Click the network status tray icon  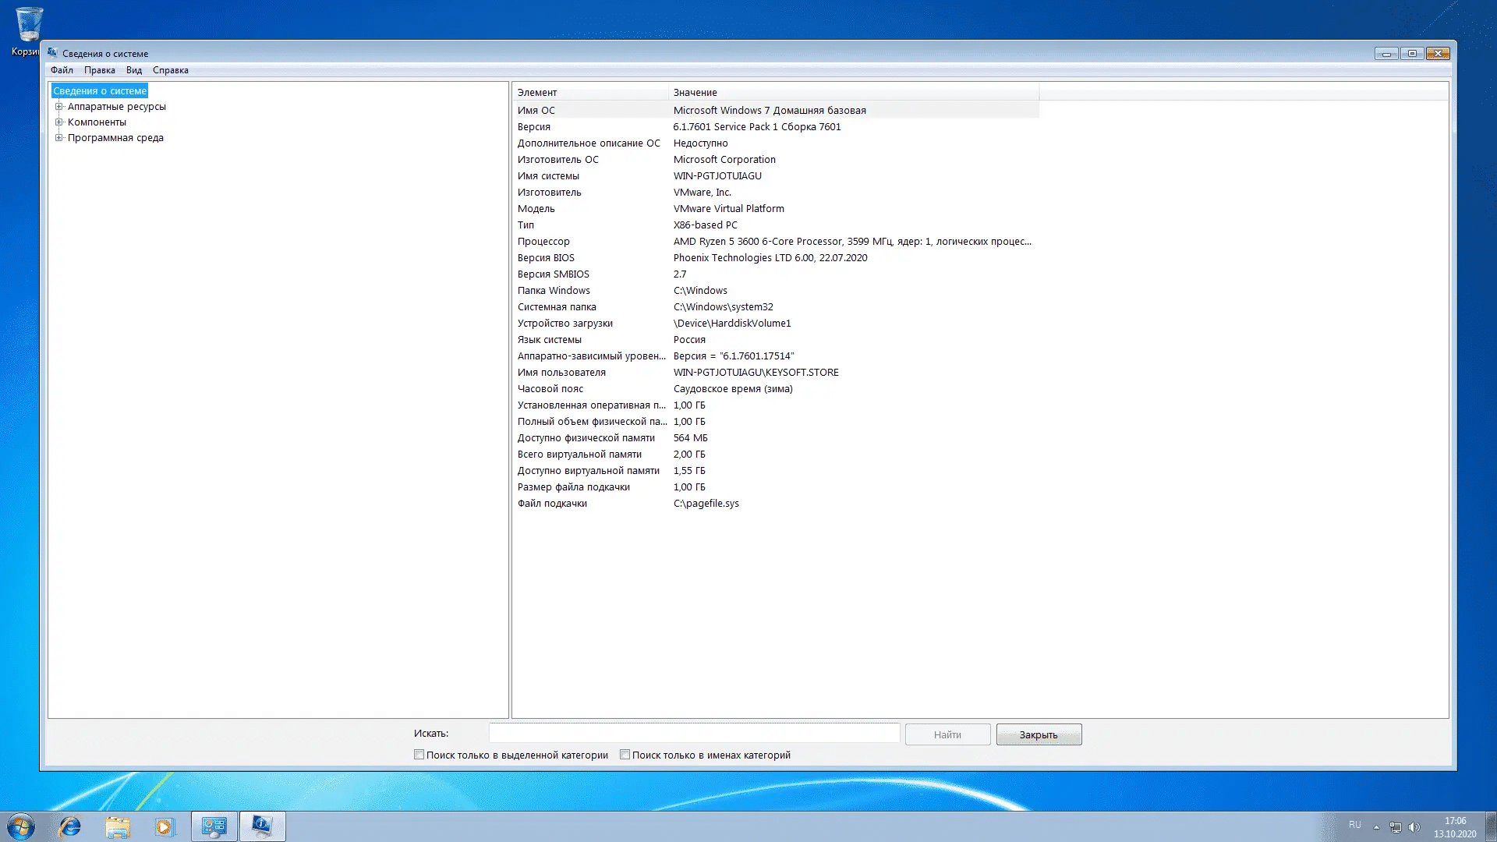[x=1396, y=827]
